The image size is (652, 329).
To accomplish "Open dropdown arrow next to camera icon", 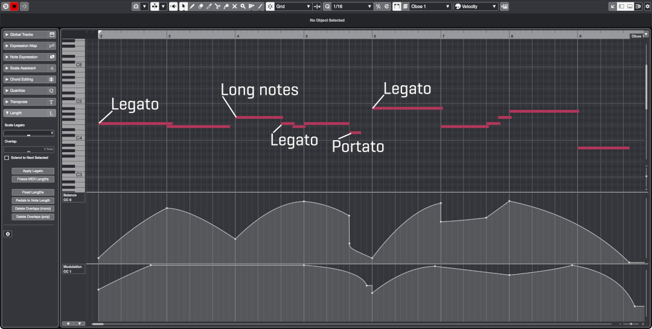I will pyautogui.click(x=145, y=7).
